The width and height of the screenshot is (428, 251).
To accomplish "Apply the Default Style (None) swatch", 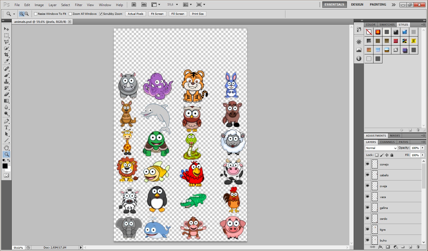I will (x=369, y=32).
